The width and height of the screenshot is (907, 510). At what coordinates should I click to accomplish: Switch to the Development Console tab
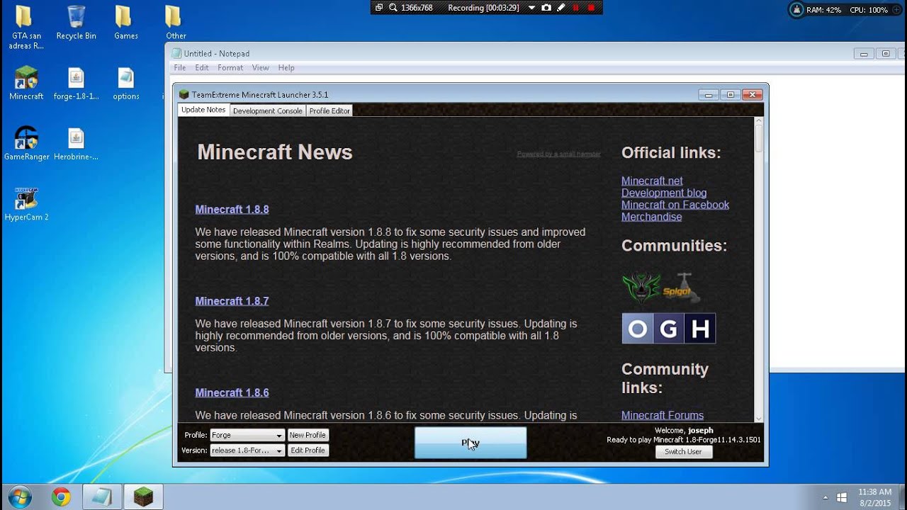[268, 110]
